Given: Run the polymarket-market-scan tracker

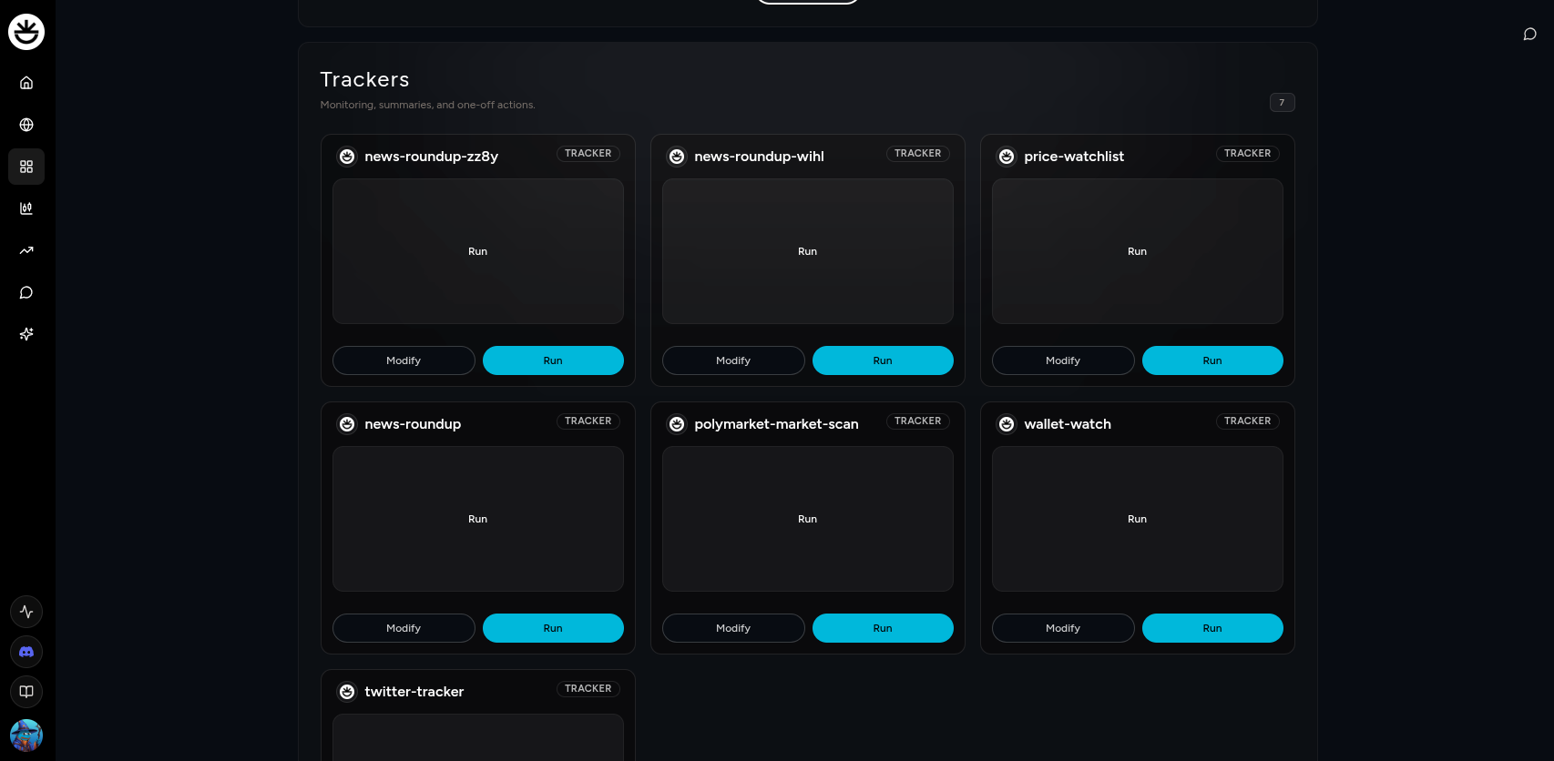Looking at the screenshot, I should [883, 628].
